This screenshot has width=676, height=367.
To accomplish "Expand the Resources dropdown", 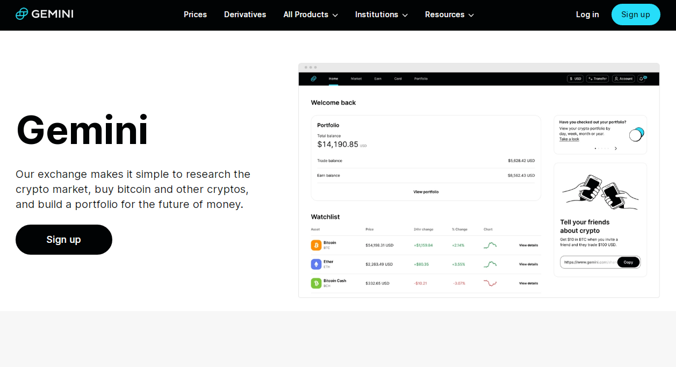I will 449,15.
